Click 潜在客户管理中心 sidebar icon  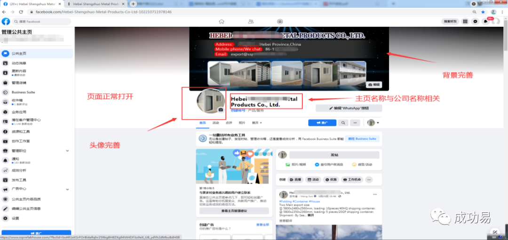tap(5, 122)
